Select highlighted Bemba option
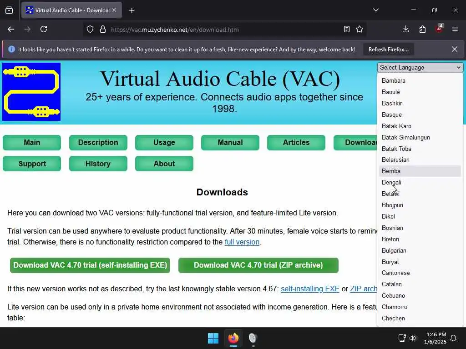466x349 pixels. pyautogui.click(x=420, y=171)
